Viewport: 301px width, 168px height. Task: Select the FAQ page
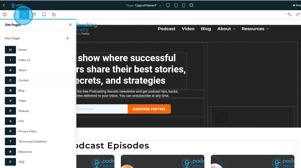coord(21,162)
